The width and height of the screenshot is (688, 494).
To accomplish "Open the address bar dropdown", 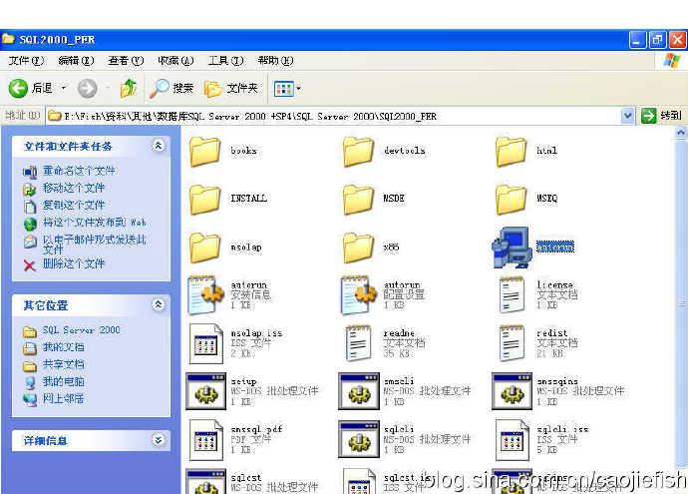I will click(x=628, y=116).
